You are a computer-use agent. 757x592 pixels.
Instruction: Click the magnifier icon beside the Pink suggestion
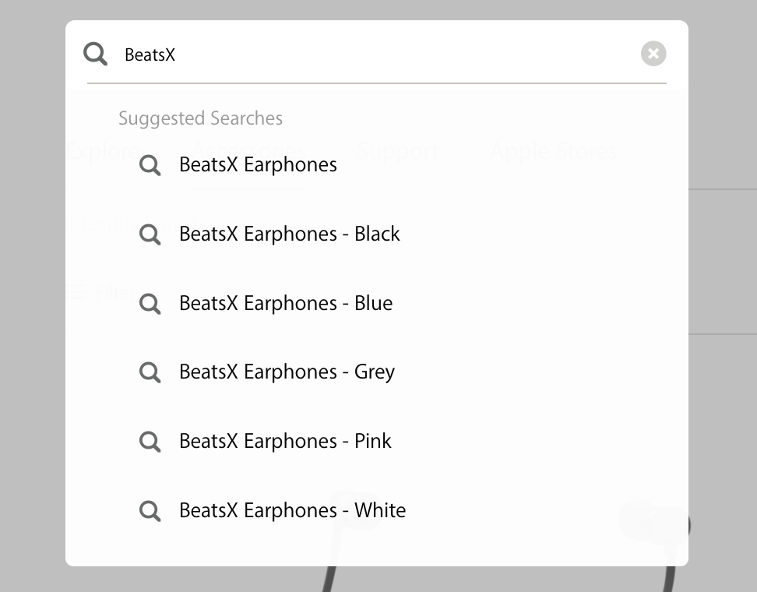[150, 442]
